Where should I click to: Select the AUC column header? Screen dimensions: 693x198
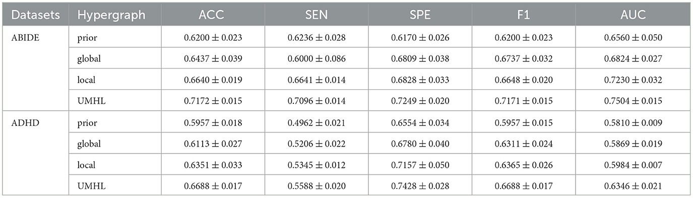point(627,15)
